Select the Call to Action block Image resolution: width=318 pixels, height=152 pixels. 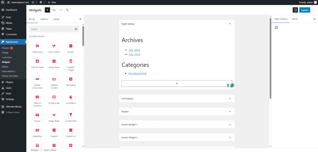(54, 48)
